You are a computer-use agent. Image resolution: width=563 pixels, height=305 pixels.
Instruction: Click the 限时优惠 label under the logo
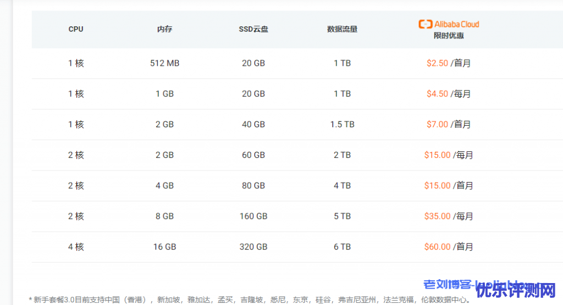tap(449, 36)
